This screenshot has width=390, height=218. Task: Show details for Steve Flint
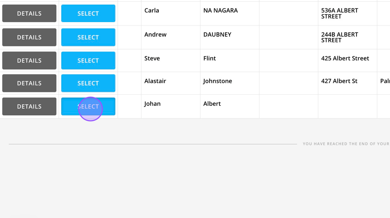(x=29, y=61)
